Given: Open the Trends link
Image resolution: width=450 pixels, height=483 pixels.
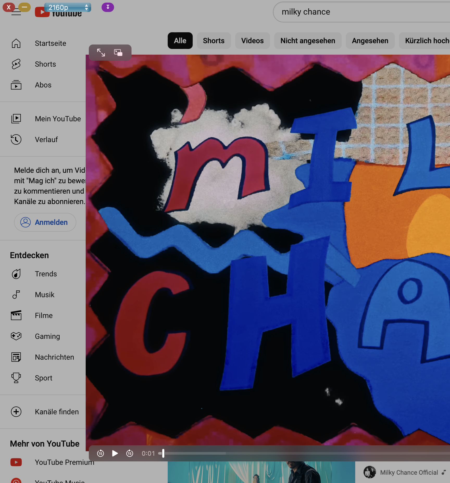Looking at the screenshot, I should tap(46, 274).
